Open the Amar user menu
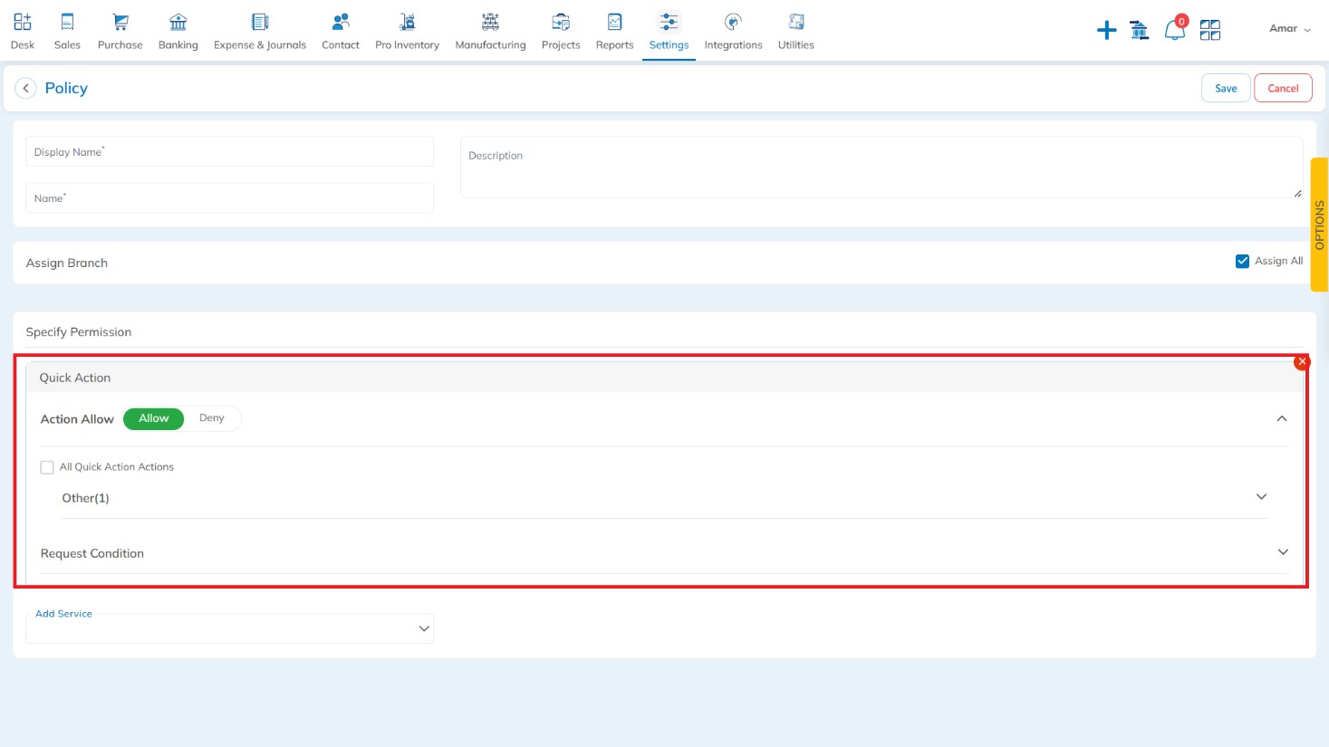This screenshot has width=1329, height=747. (1290, 29)
